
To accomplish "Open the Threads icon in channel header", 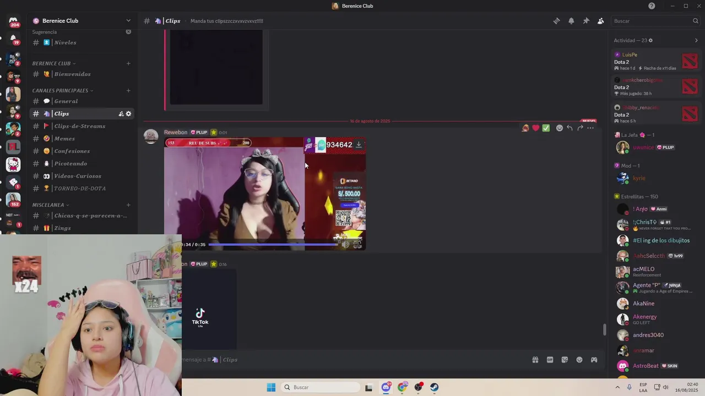I will (x=556, y=21).
